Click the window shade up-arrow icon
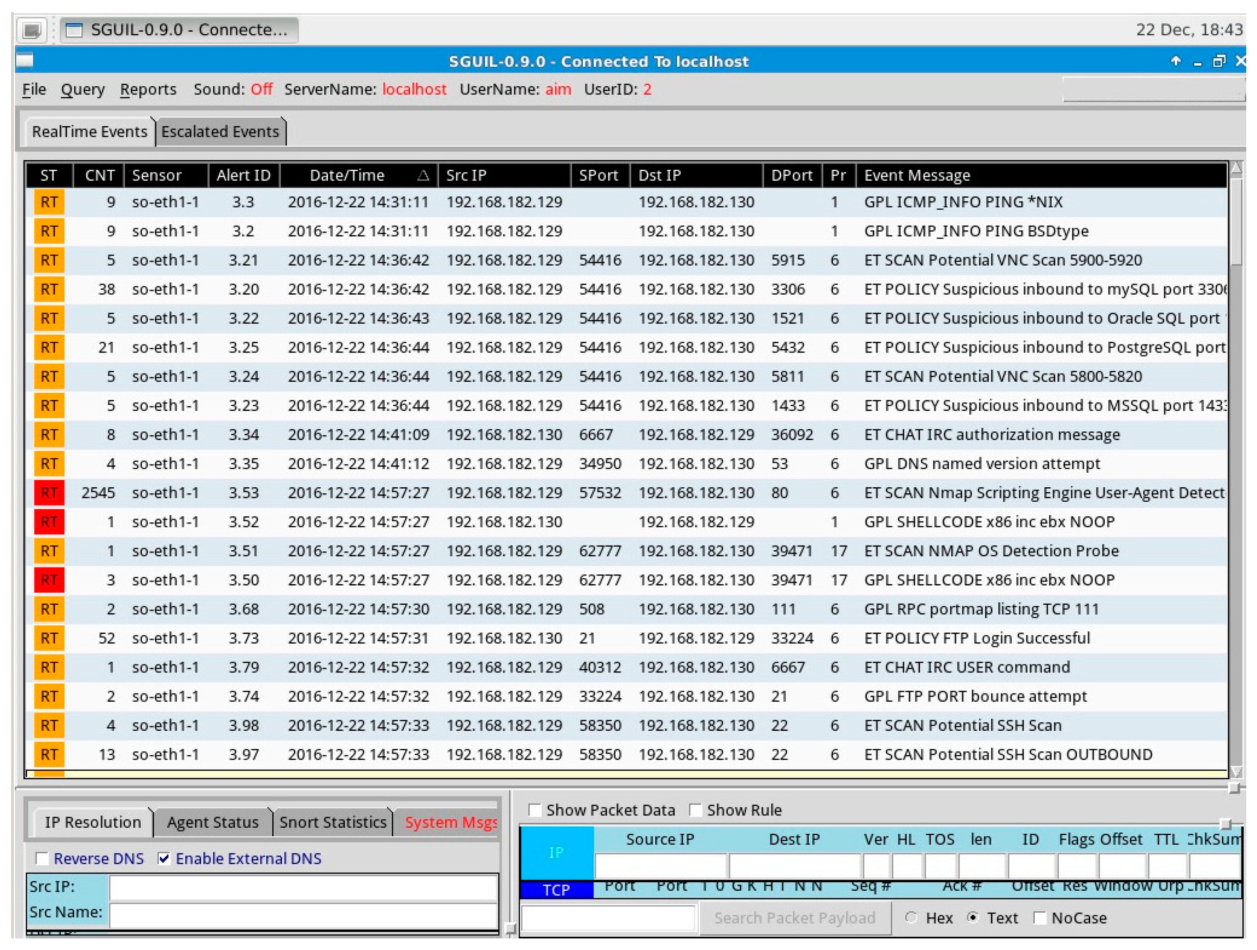 pos(1176,61)
